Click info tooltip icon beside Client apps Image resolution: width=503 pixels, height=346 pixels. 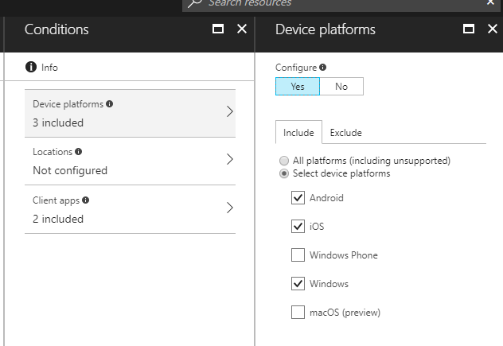click(85, 200)
